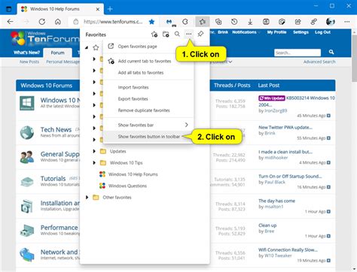Image resolution: width=357 pixels, height=272 pixels.
Task: Open the Favorites toolbar button
Action: point(203,22)
